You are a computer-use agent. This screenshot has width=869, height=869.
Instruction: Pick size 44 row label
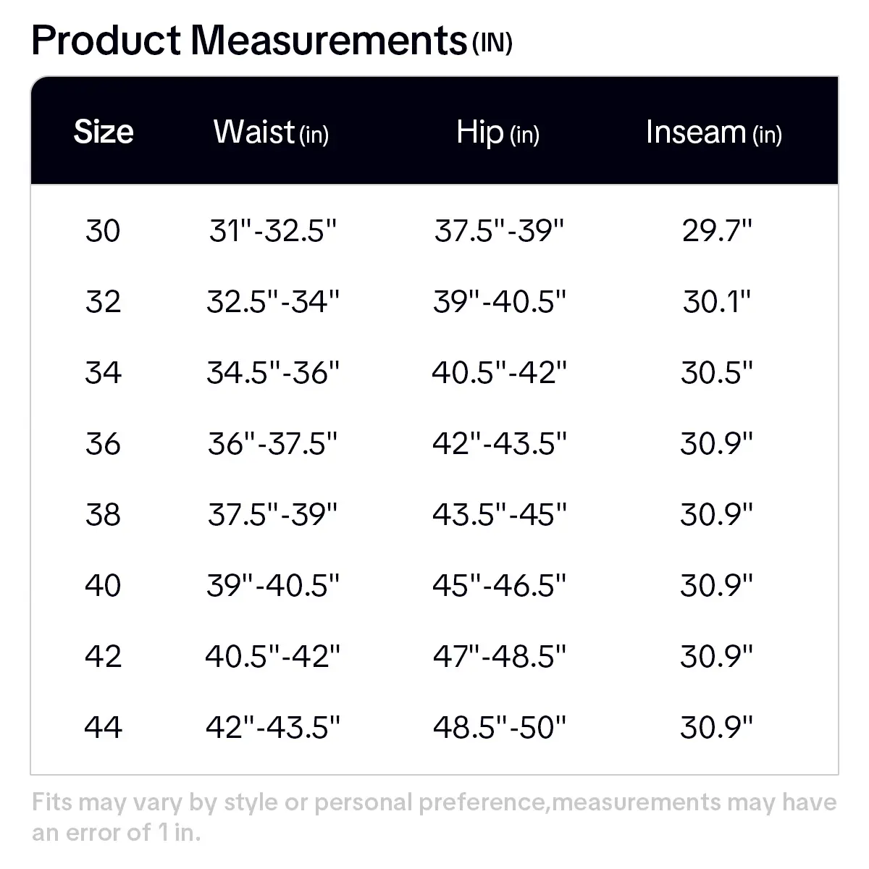(103, 726)
